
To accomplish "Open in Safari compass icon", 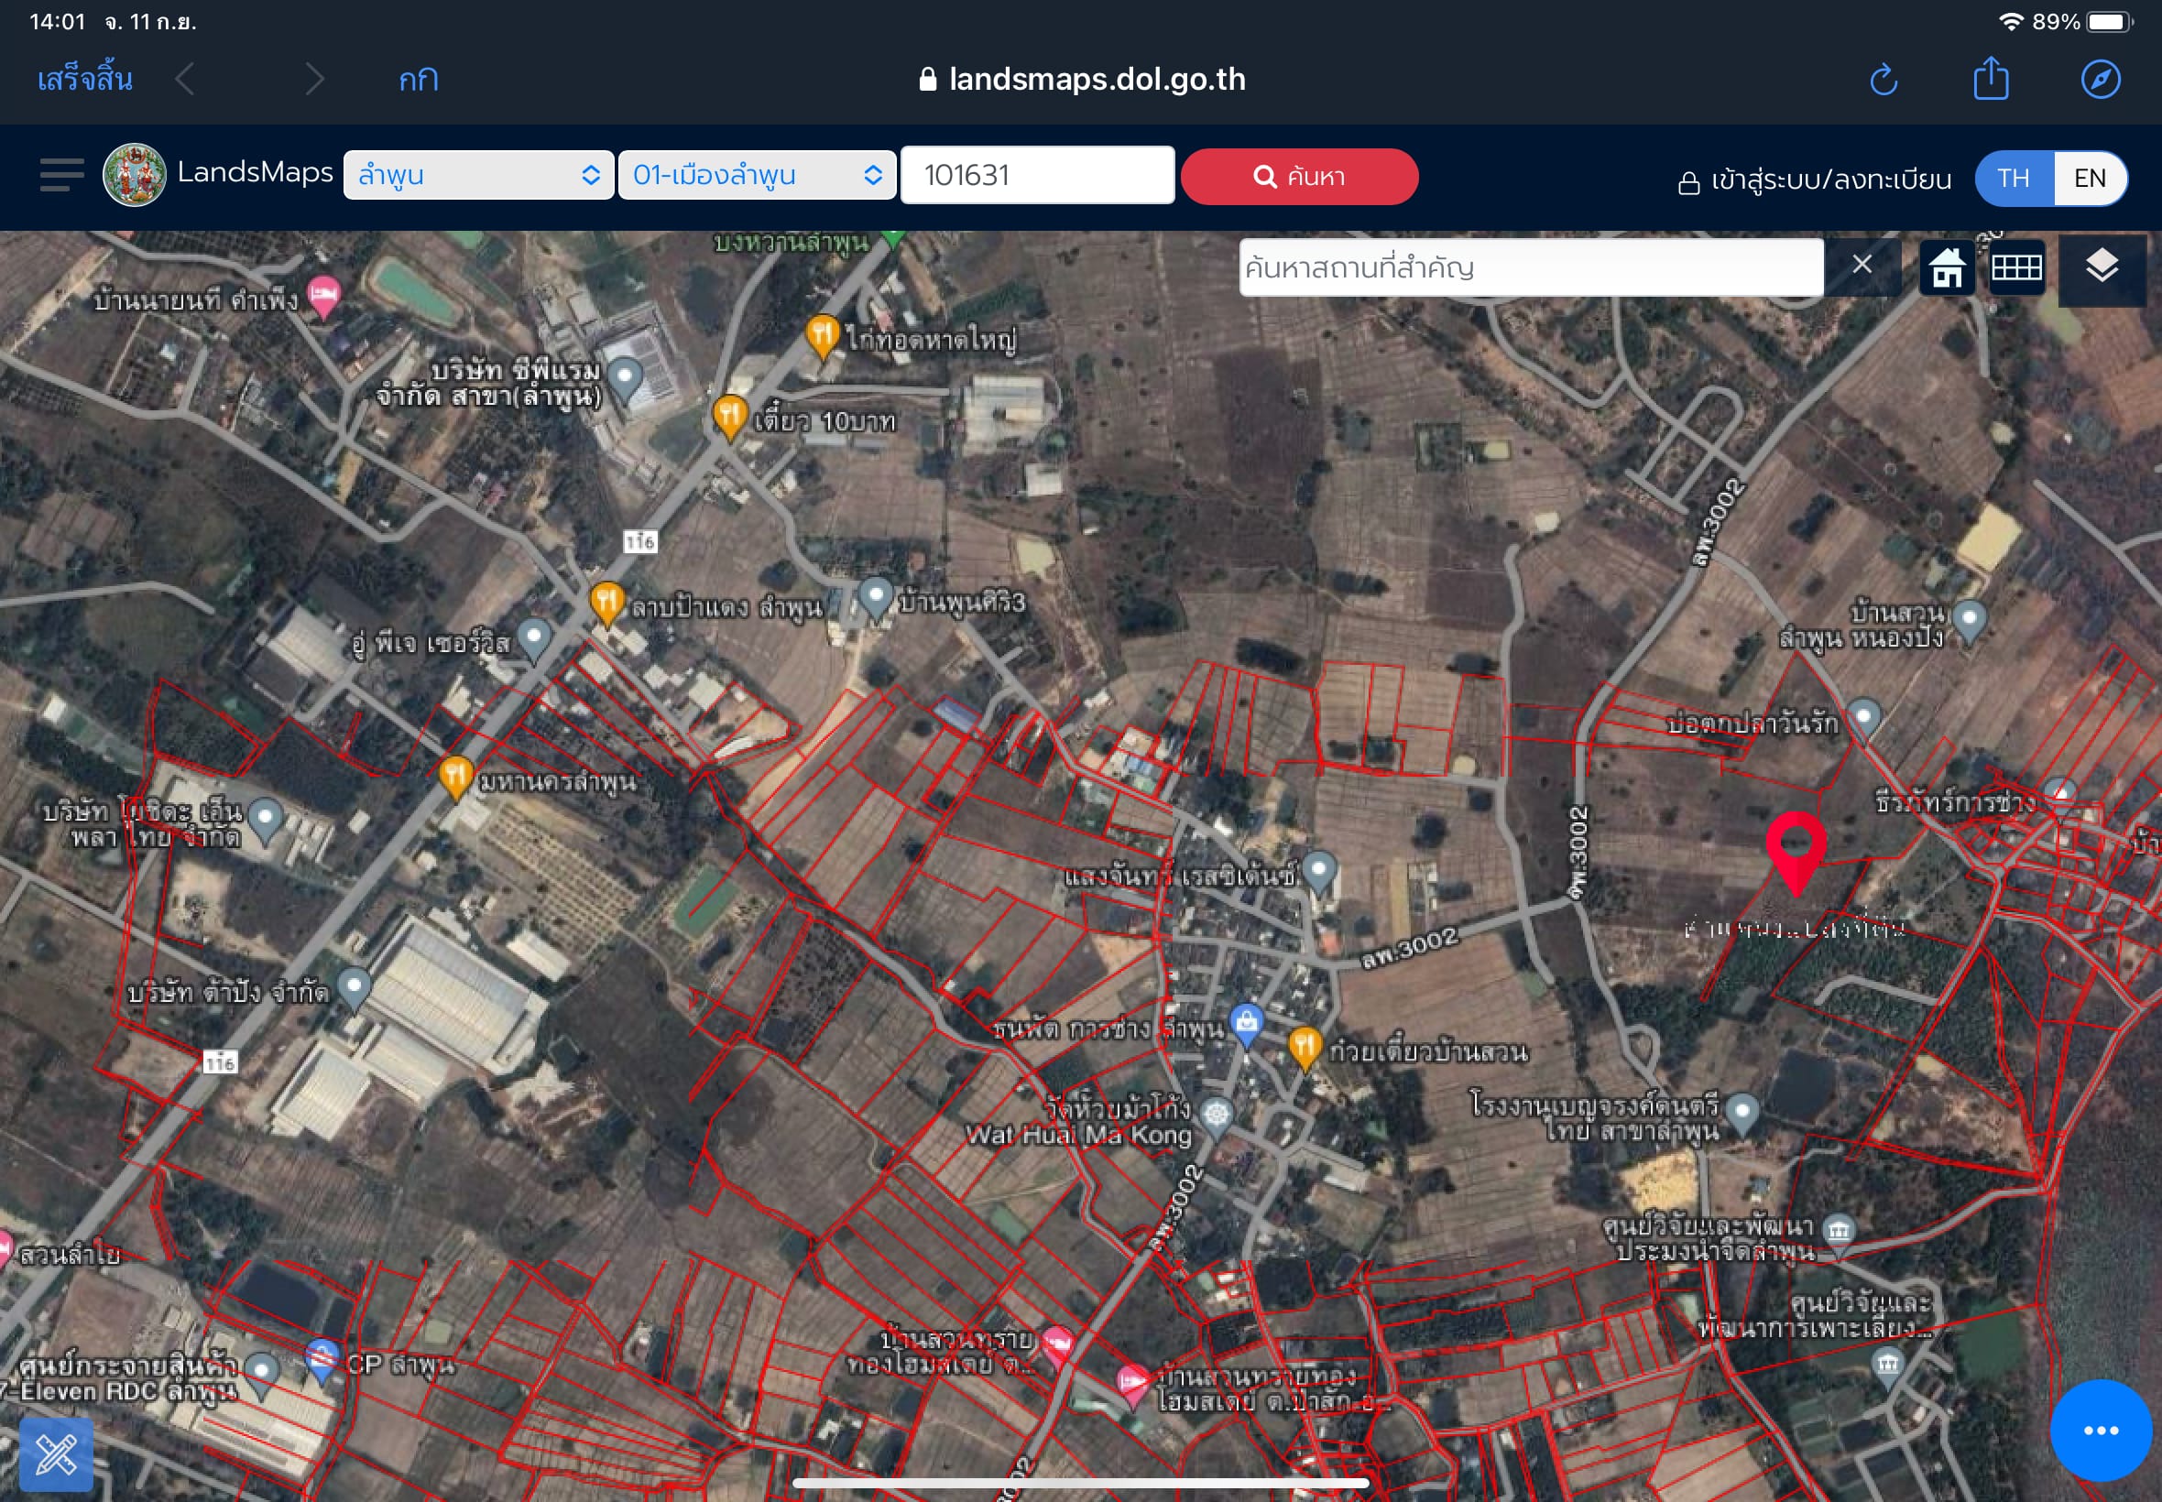I will coord(2101,79).
